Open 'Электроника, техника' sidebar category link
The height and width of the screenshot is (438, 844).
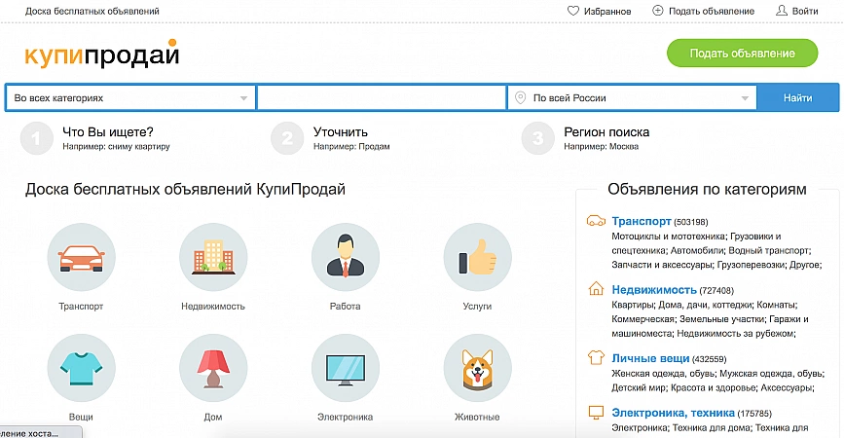[x=672, y=413]
